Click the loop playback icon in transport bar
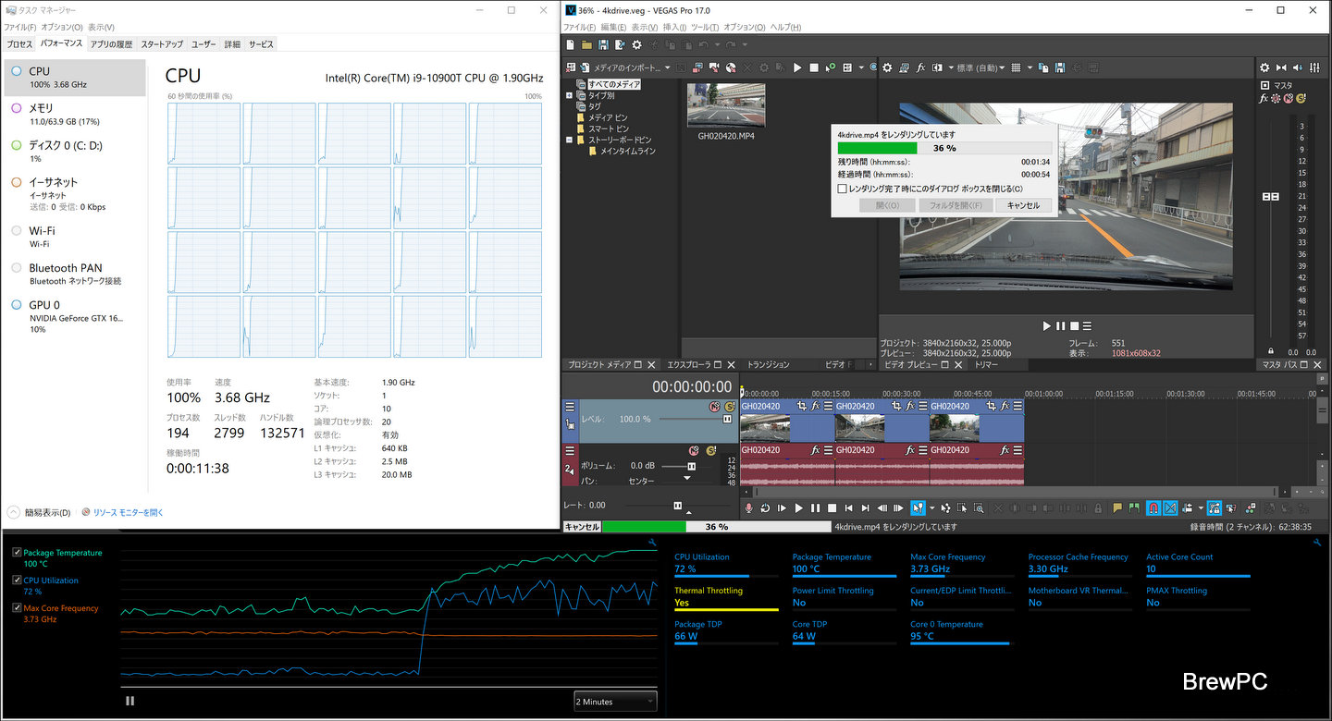 (765, 507)
